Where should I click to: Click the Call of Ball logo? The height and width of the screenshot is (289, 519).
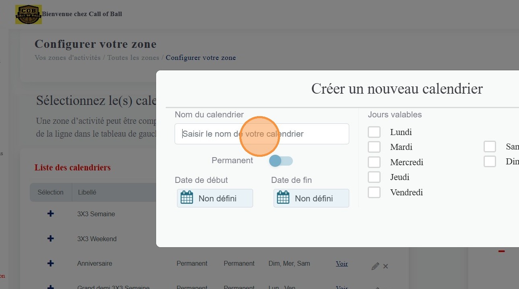click(28, 14)
